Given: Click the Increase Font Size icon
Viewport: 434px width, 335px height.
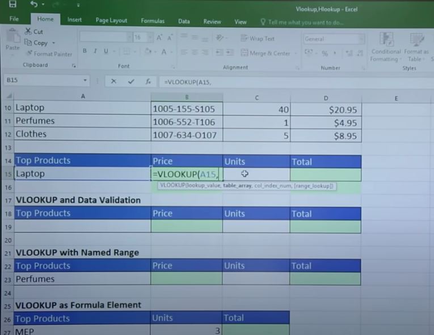Looking at the screenshot, I should coord(159,37).
